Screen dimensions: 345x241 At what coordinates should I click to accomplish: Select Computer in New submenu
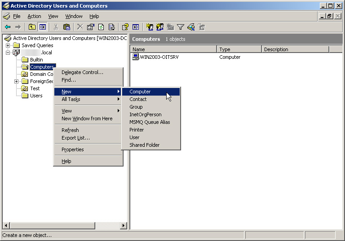[151, 92]
